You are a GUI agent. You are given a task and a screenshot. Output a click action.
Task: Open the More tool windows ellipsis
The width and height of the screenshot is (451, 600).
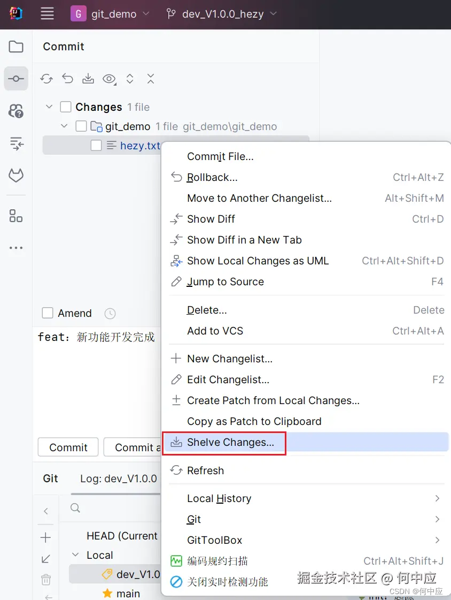(16, 248)
